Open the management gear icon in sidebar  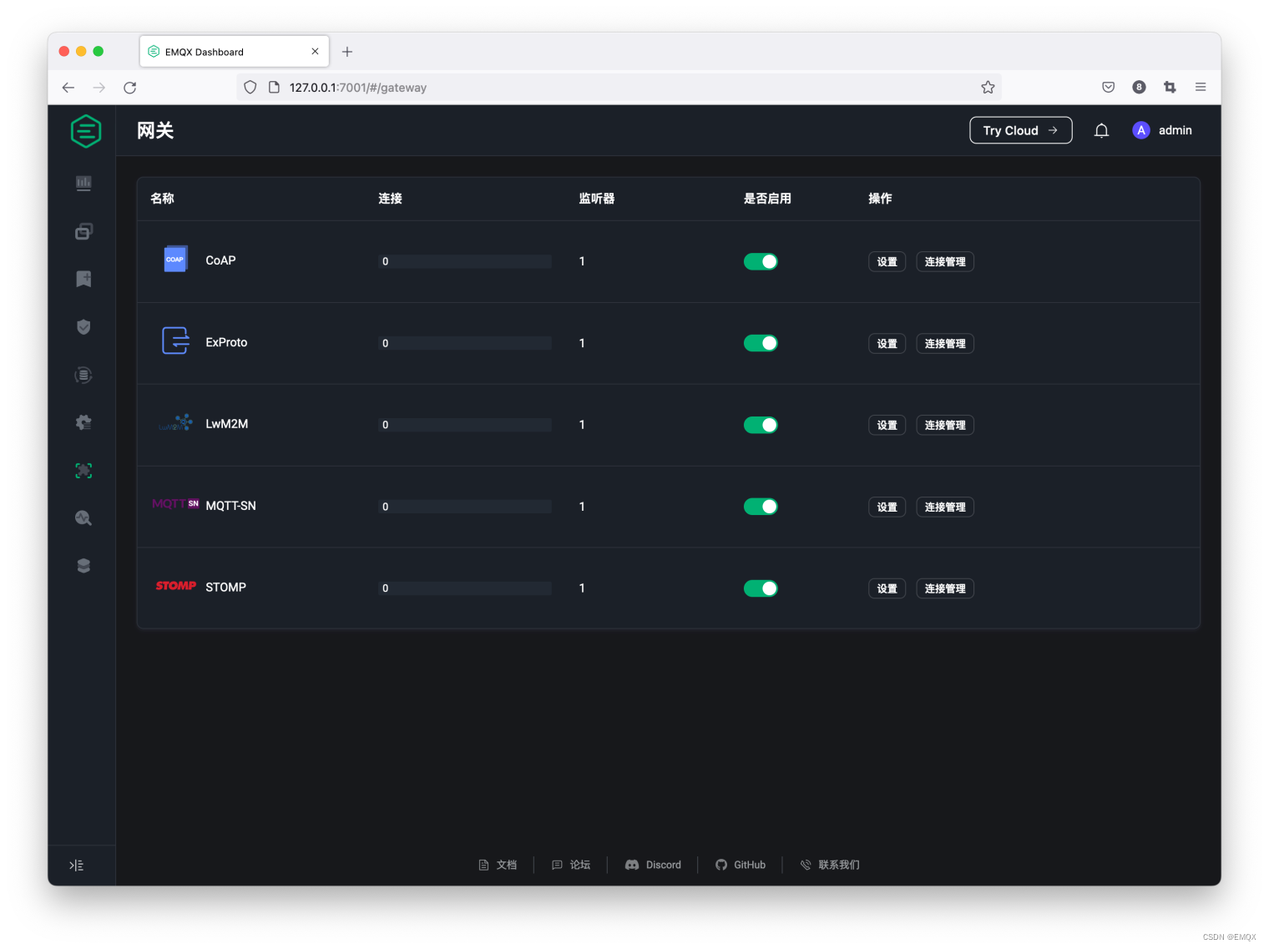[x=83, y=422]
